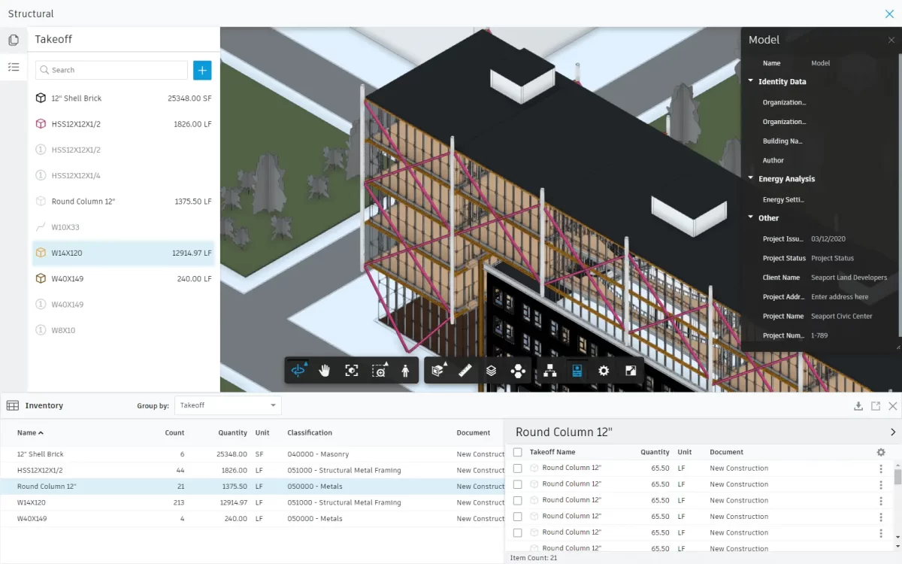This screenshot has height=564, width=902.
Task: Open more options for second Round Column row
Action: click(881, 484)
